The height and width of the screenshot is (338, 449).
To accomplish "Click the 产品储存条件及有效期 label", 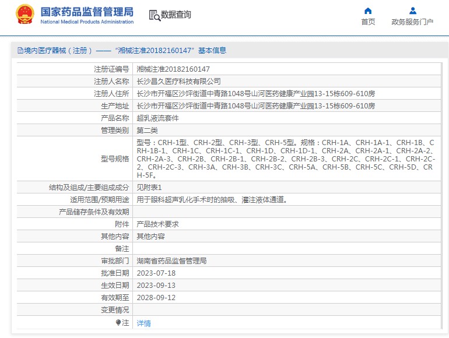I will 94,212.
